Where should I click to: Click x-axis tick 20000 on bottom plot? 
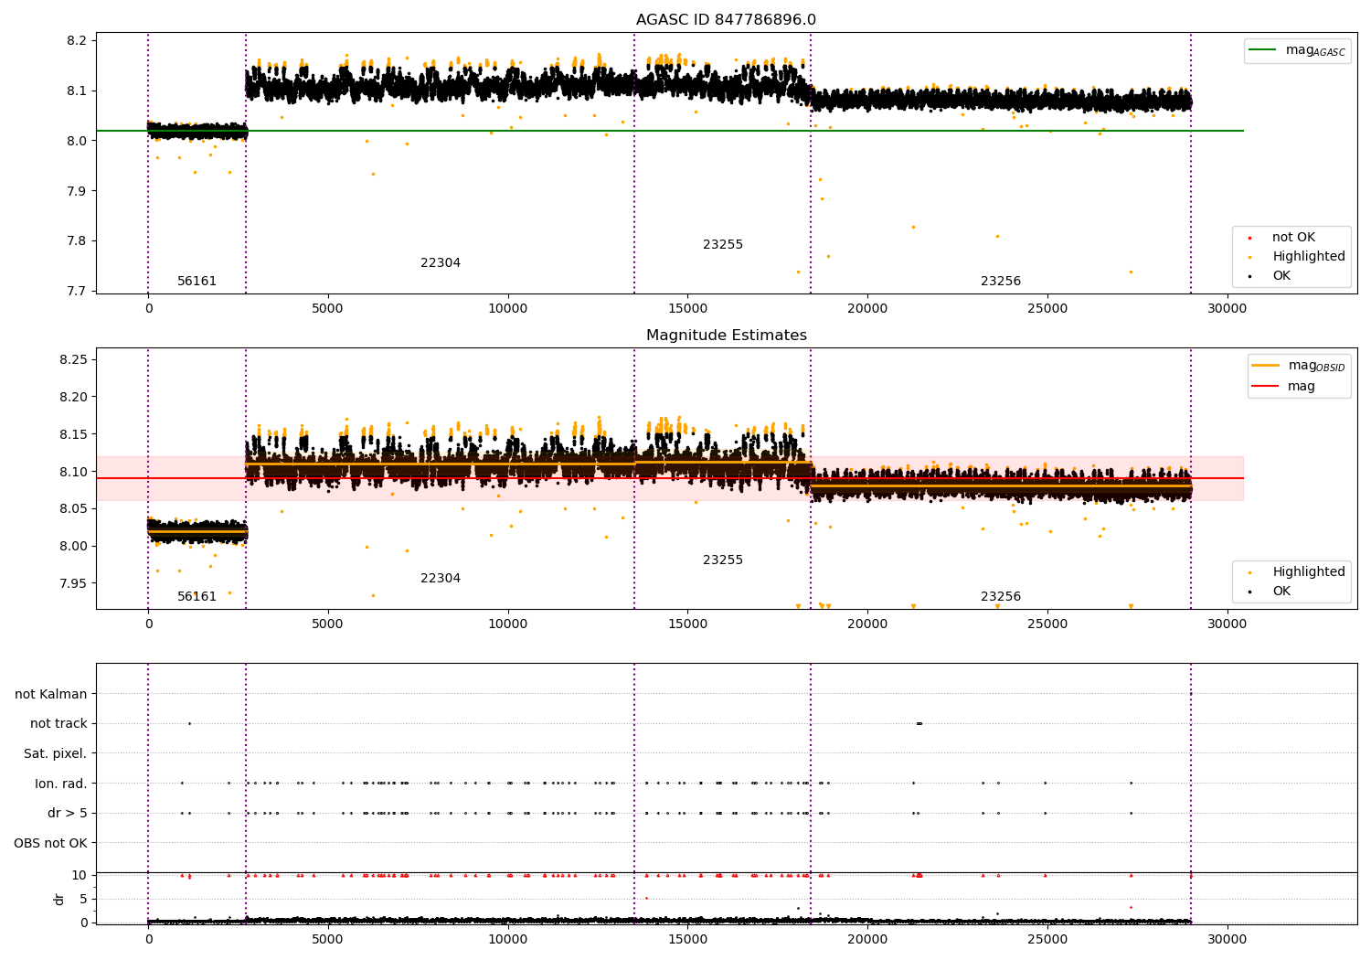(867, 939)
